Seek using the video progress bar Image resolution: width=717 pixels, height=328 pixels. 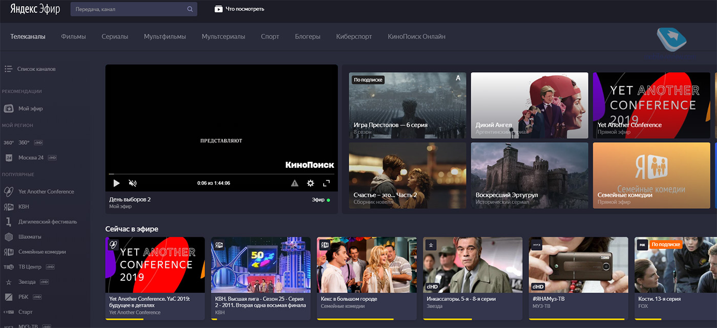[221, 174]
